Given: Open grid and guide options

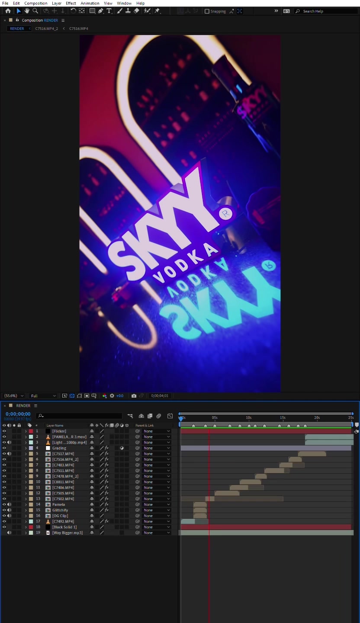Looking at the screenshot, I should tap(94, 396).
